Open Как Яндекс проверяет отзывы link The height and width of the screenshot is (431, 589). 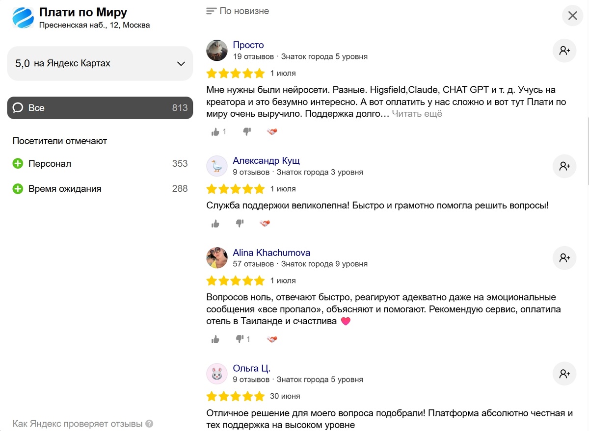[78, 424]
